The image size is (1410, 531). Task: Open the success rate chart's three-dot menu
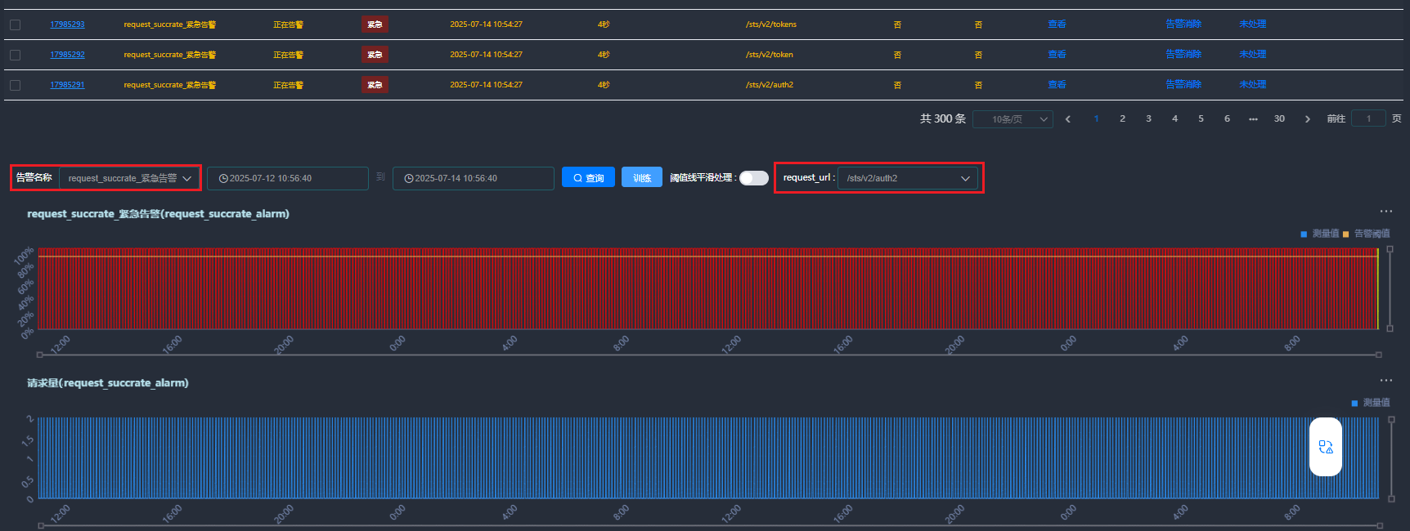click(x=1385, y=212)
